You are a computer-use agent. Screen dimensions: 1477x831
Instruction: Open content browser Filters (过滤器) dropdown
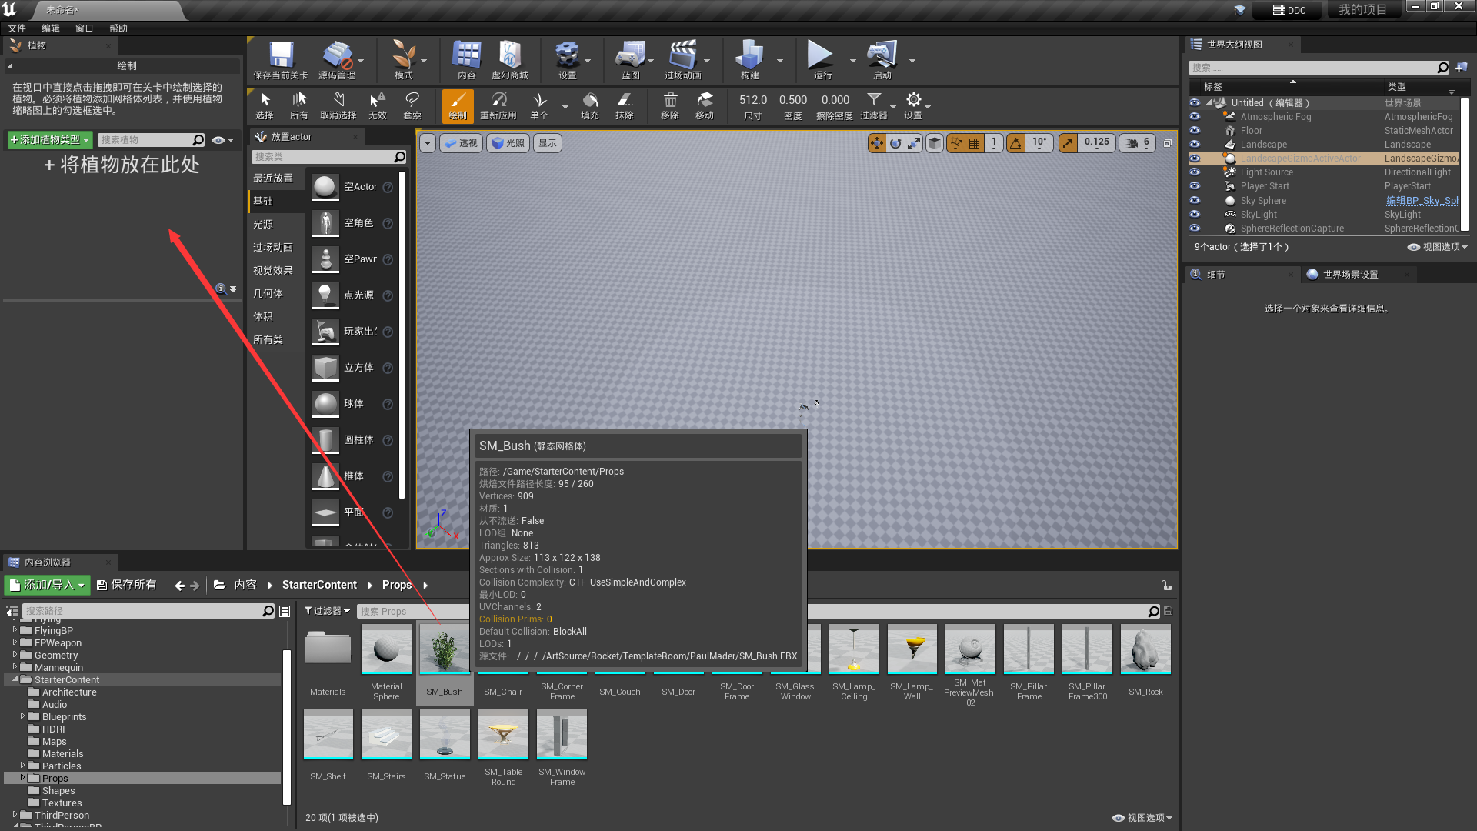pos(327,611)
